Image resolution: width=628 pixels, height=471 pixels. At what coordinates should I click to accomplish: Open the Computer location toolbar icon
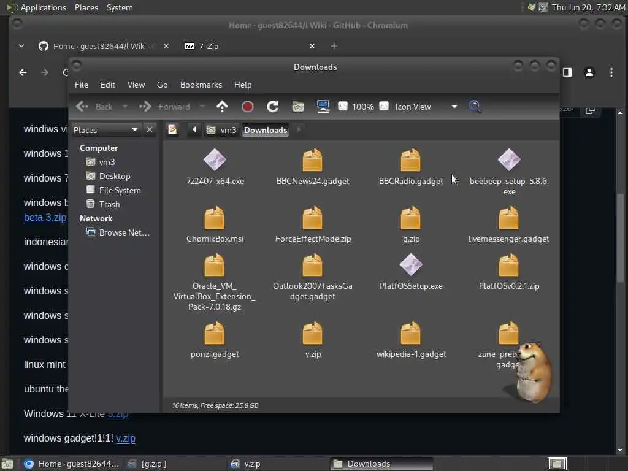323,107
